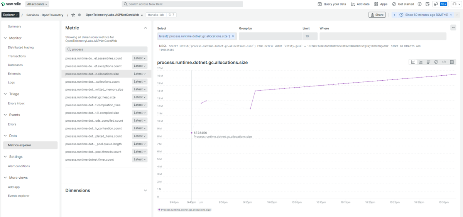This screenshot has width=463, height=217.
Task: Click the Services - OpenTelemetry breadcrumb
Action: 45,15
